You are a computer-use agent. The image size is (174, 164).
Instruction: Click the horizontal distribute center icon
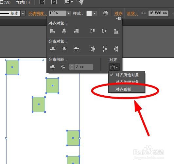point(105,49)
